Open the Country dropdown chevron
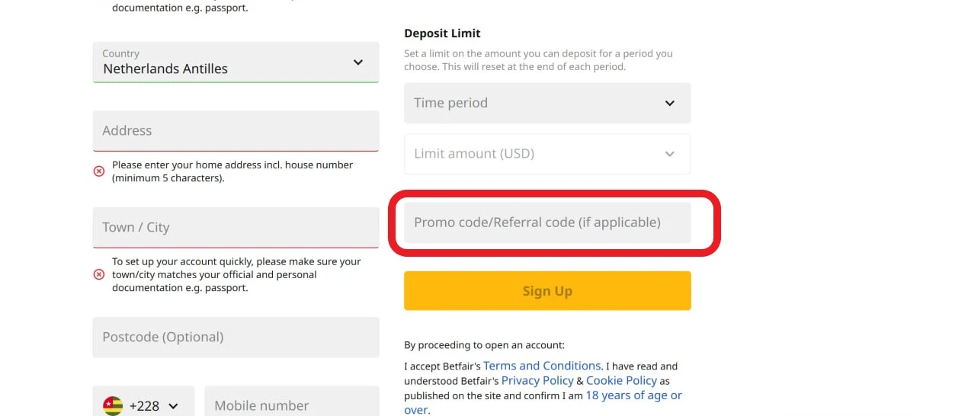This screenshot has height=416, width=968. click(x=357, y=62)
